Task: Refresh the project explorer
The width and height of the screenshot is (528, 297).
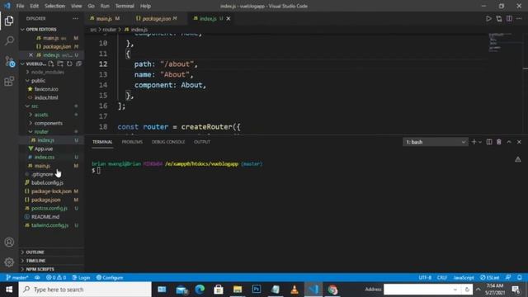Action: pyautogui.click(x=69, y=64)
